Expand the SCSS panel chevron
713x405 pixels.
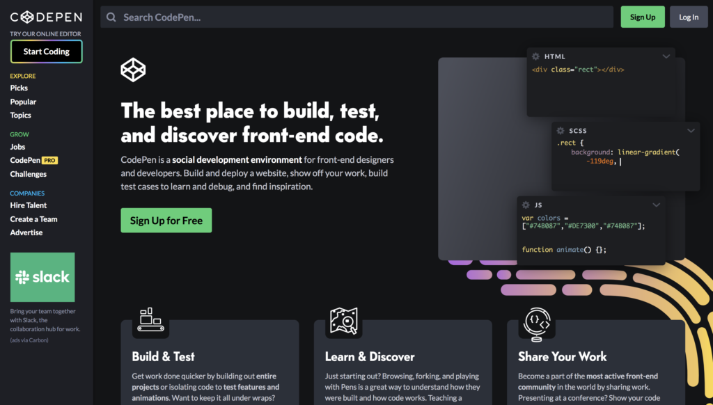point(691,130)
